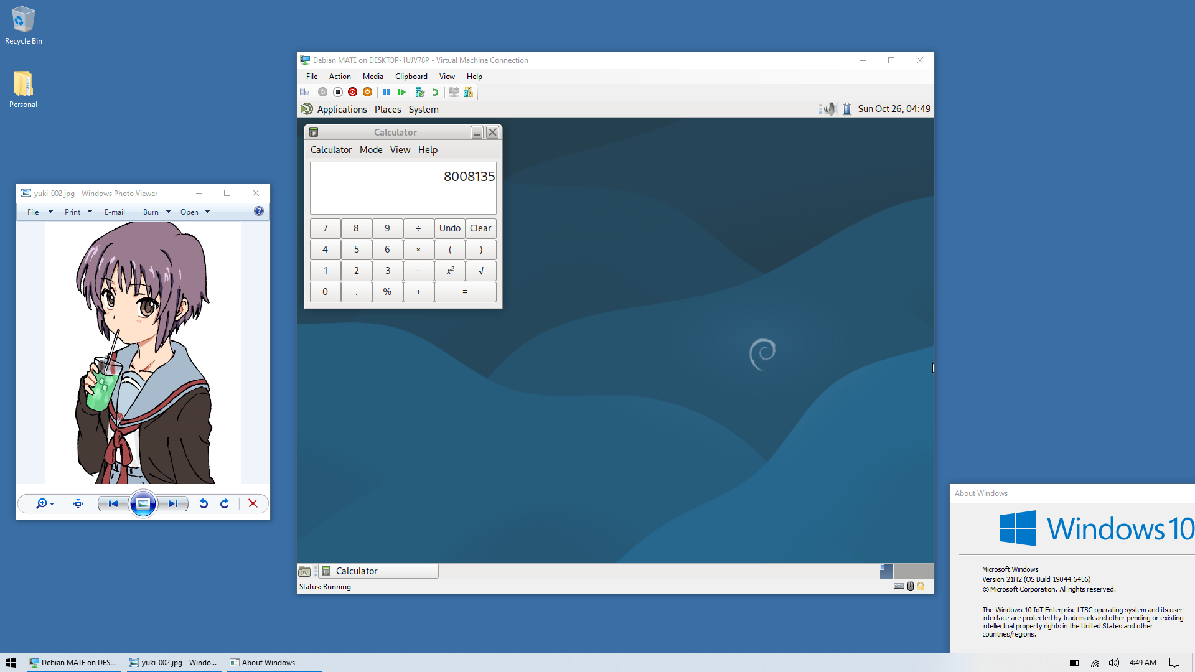Open the calculator Mode menu
This screenshot has width=1195, height=672.
(x=371, y=150)
